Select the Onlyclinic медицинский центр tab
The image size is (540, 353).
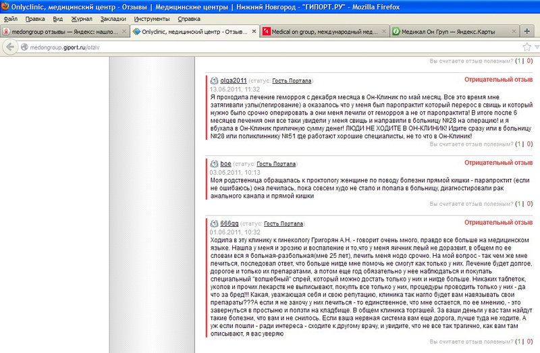(194, 31)
